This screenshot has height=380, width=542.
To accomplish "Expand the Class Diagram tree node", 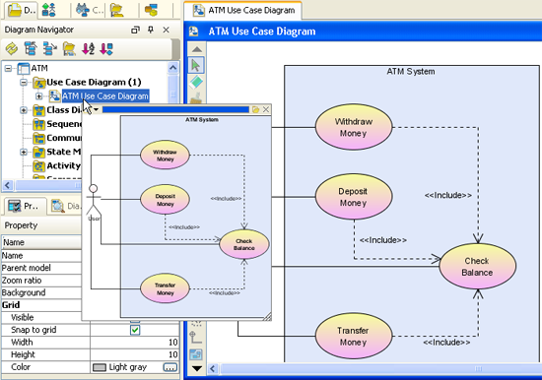I will [x=24, y=110].
